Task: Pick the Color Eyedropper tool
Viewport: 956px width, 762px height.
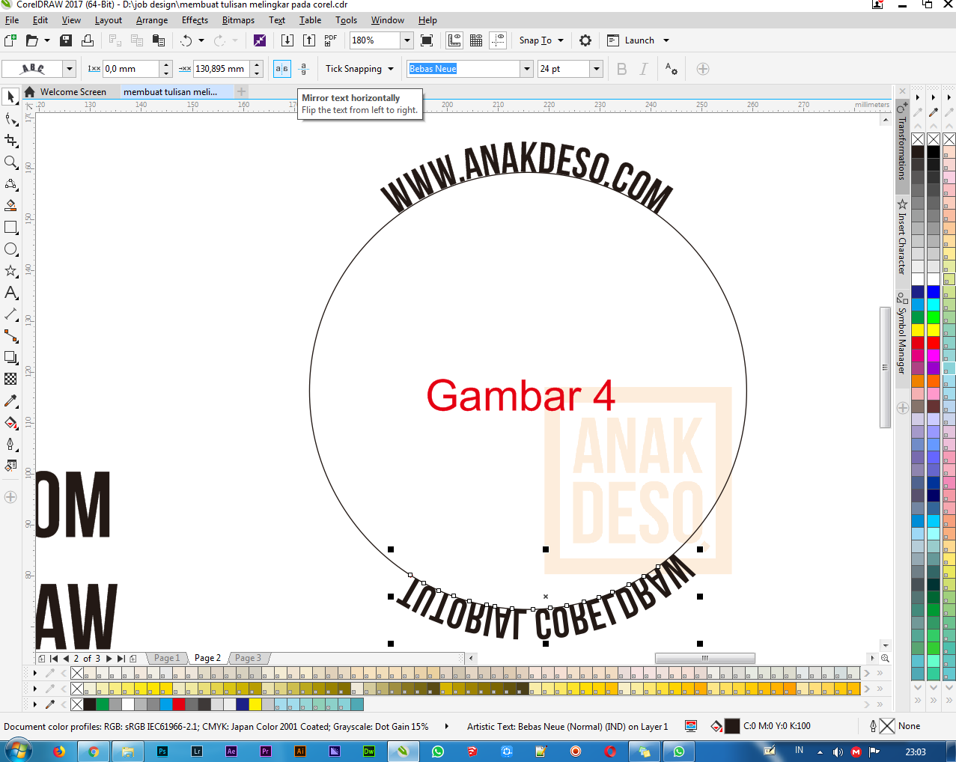Action: coord(10,400)
